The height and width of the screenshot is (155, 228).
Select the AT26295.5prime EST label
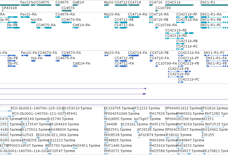coord(151,130)
